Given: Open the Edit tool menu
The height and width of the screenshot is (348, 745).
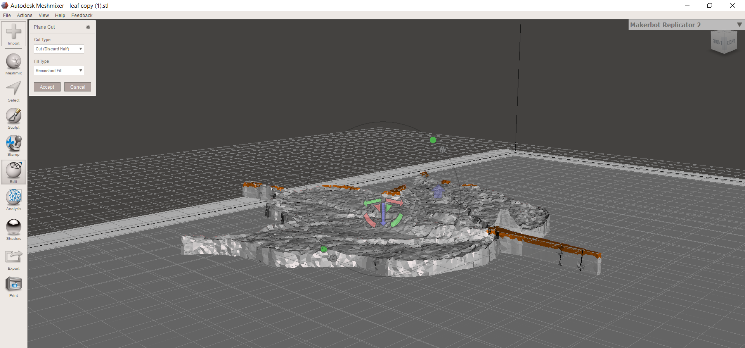Looking at the screenshot, I should 14,172.
